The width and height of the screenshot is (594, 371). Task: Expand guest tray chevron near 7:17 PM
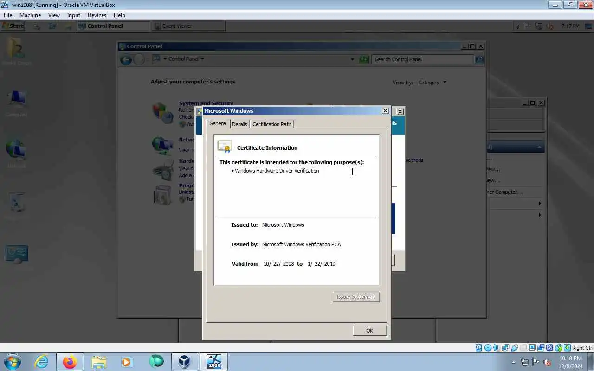tap(517, 26)
